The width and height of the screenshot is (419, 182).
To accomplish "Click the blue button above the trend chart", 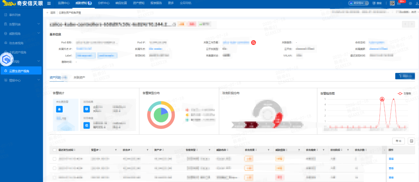I will [x=405, y=76].
